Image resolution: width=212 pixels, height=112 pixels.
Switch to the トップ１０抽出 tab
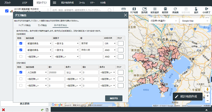[24, 25]
